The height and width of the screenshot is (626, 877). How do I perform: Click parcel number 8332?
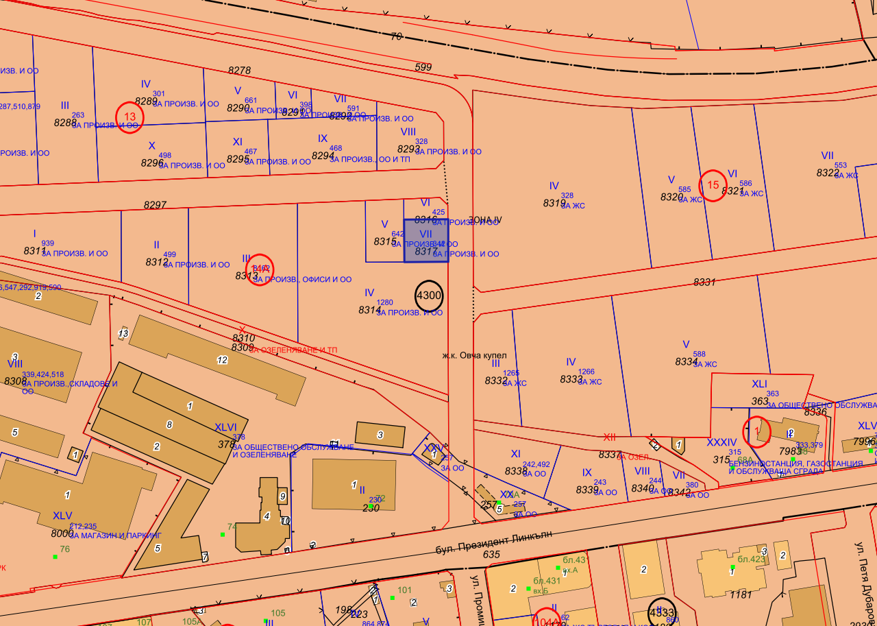tap(496, 380)
